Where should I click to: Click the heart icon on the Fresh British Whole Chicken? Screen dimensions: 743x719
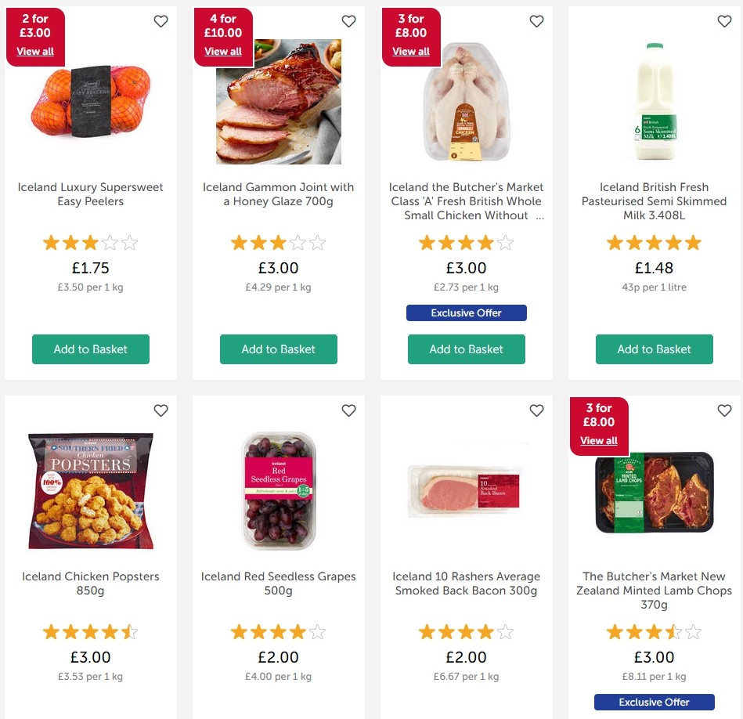tap(536, 21)
